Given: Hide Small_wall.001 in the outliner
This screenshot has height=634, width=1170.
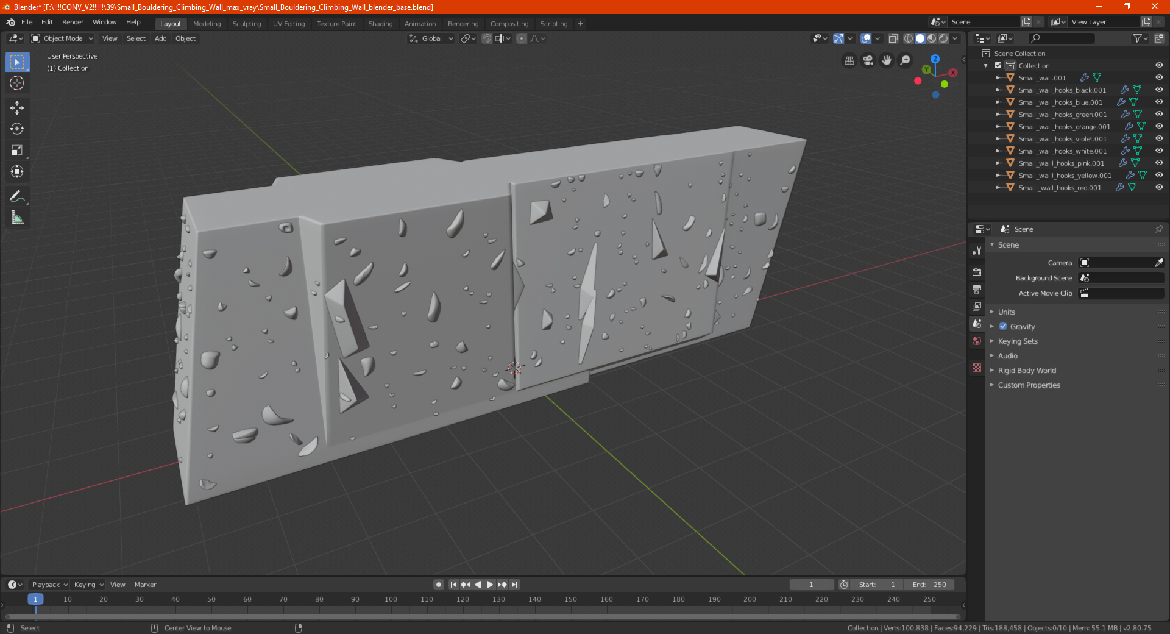Looking at the screenshot, I should (1159, 77).
